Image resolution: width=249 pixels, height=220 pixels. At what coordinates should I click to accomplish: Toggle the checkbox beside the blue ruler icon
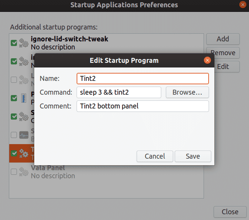pyautogui.click(x=14, y=98)
